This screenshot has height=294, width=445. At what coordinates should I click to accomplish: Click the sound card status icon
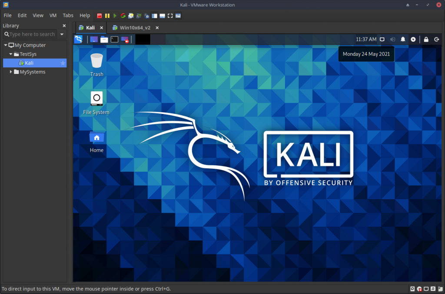433,289
